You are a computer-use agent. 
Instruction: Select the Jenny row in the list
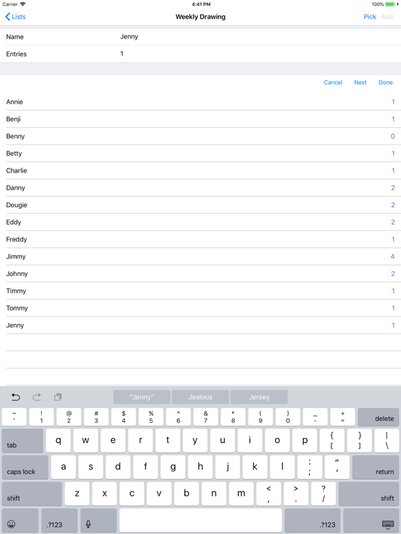click(200, 325)
